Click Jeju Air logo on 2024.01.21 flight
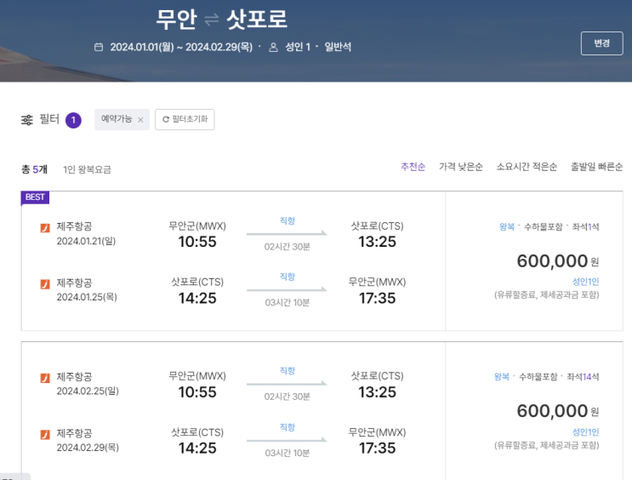 click(45, 227)
